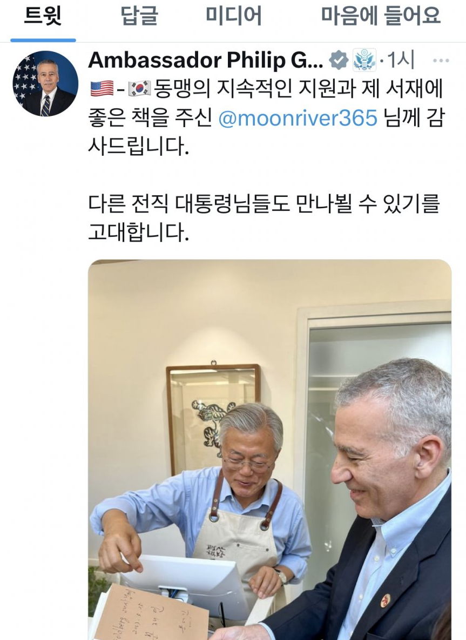Open the @moonriver365 mention link

click(x=298, y=118)
